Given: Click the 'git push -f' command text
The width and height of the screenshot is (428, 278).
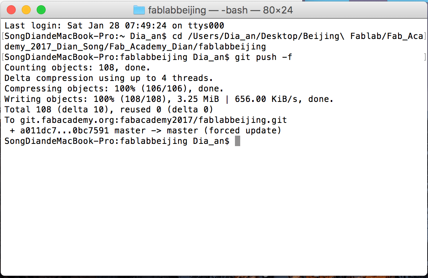Looking at the screenshot, I should coord(263,57).
